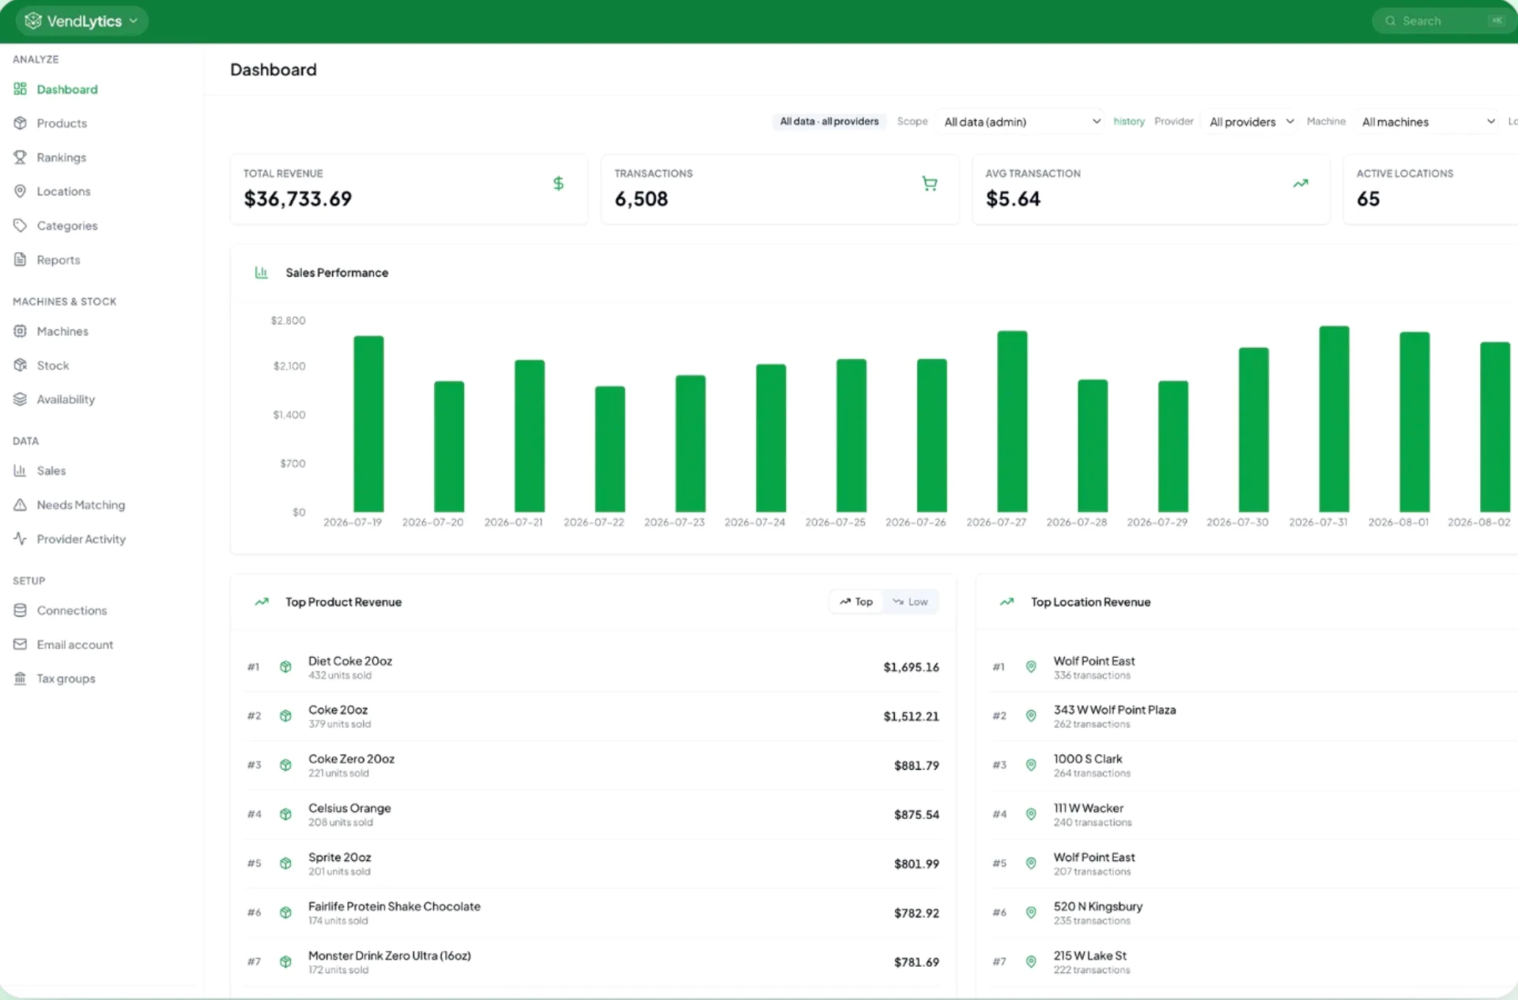
Task: Navigate to Needs Matching under Data
Action: pyautogui.click(x=81, y=504)
